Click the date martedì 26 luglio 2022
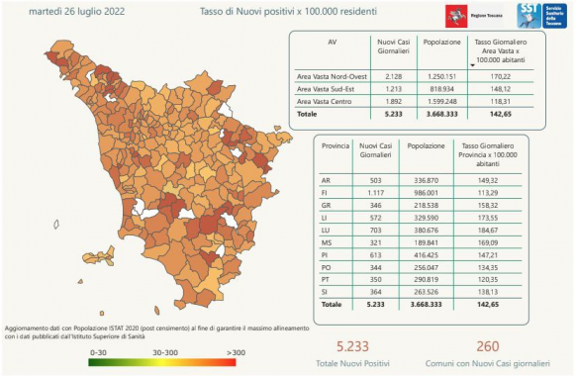This screenshot has height=376, width=576. coord(77,12)
